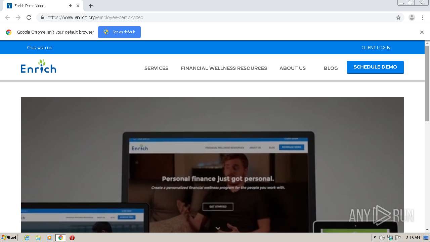Show hidden system tray icons
The image size is (430, 242).
point(375,238)
